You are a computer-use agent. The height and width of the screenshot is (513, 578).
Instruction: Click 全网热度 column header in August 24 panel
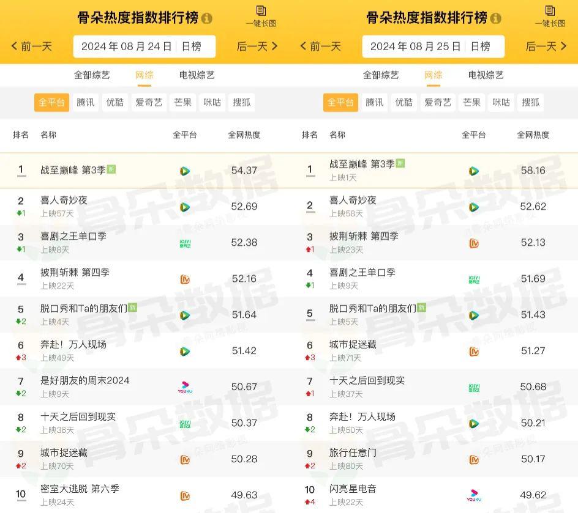click(244, 135)
